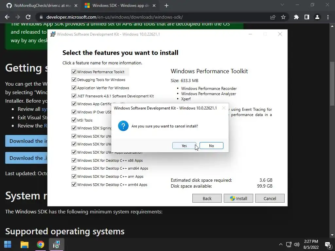Viewport: 335px width, 251px height.
Task: Open a new browser tab
Action: pos(167,6)
